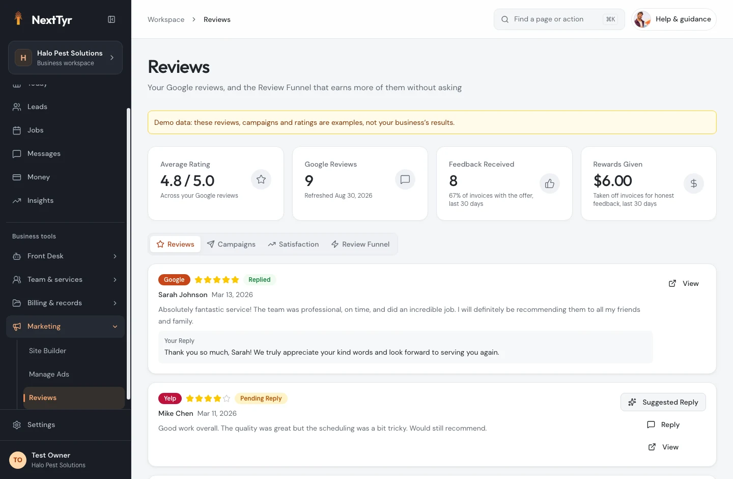
Task: Select Reviews in the Marketing submenu
Action: click(73, 397)
